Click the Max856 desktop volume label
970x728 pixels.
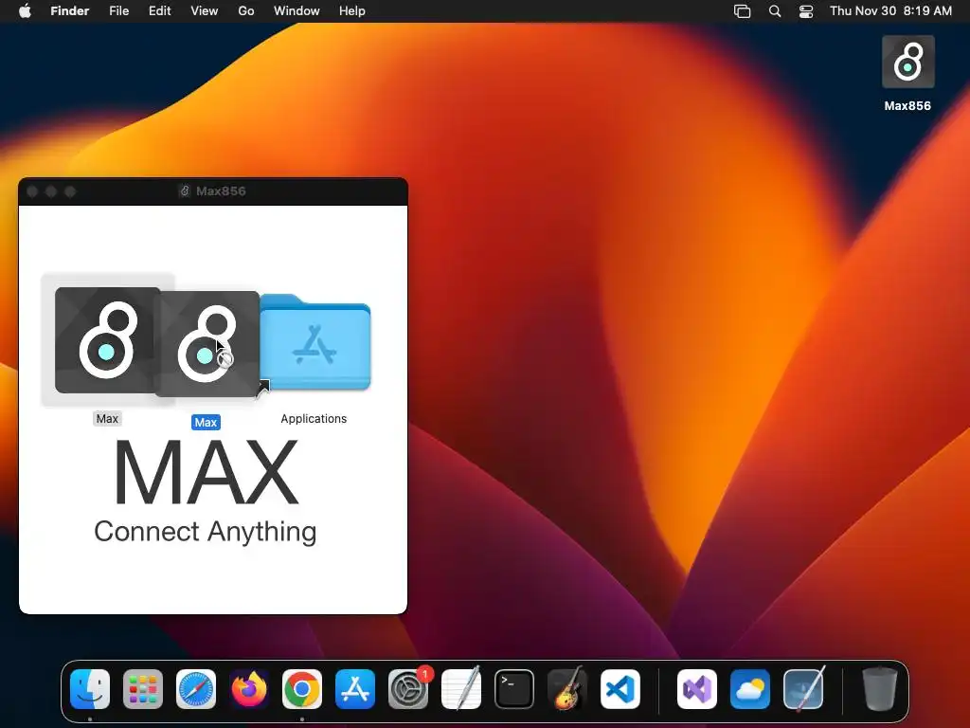(x=907, y=106)
